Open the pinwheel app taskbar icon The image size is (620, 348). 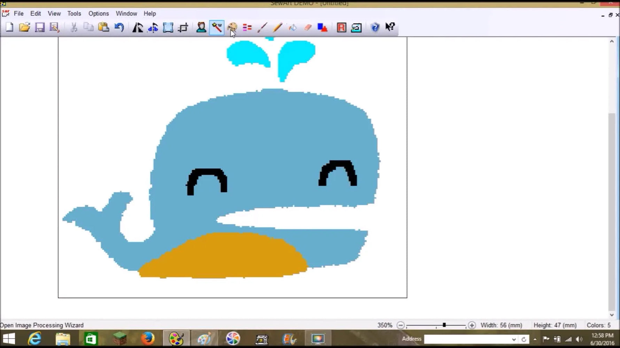pyautogui.click(x=233, y=339)
